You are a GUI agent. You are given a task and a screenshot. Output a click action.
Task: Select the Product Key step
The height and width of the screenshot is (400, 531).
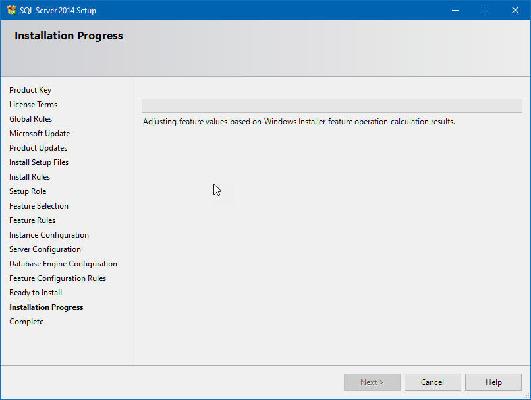pos(30,90)
